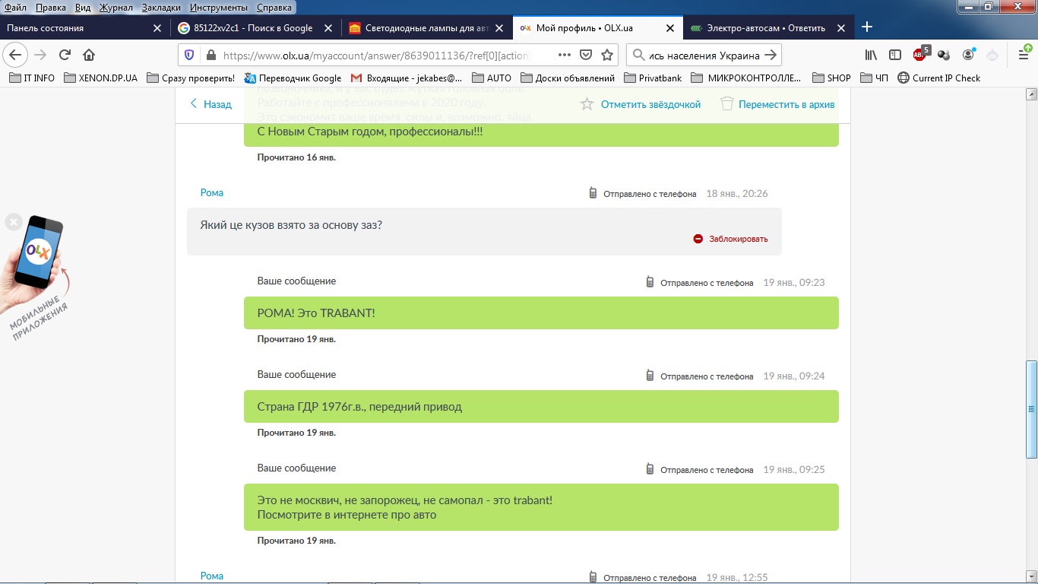Go back via the Назад link
This screenshot has height=584, width=1038.
point(210,104)
